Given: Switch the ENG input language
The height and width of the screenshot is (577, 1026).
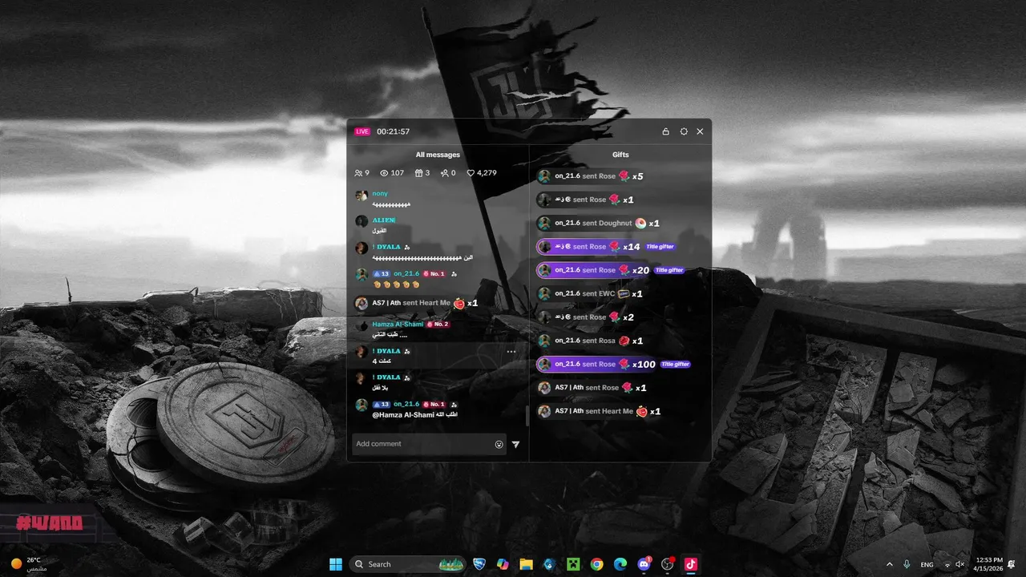Looking at the screenshot, I should tap(927, 565).
